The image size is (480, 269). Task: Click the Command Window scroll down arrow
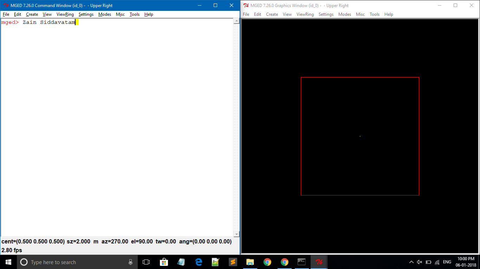(x=236, y=234)
